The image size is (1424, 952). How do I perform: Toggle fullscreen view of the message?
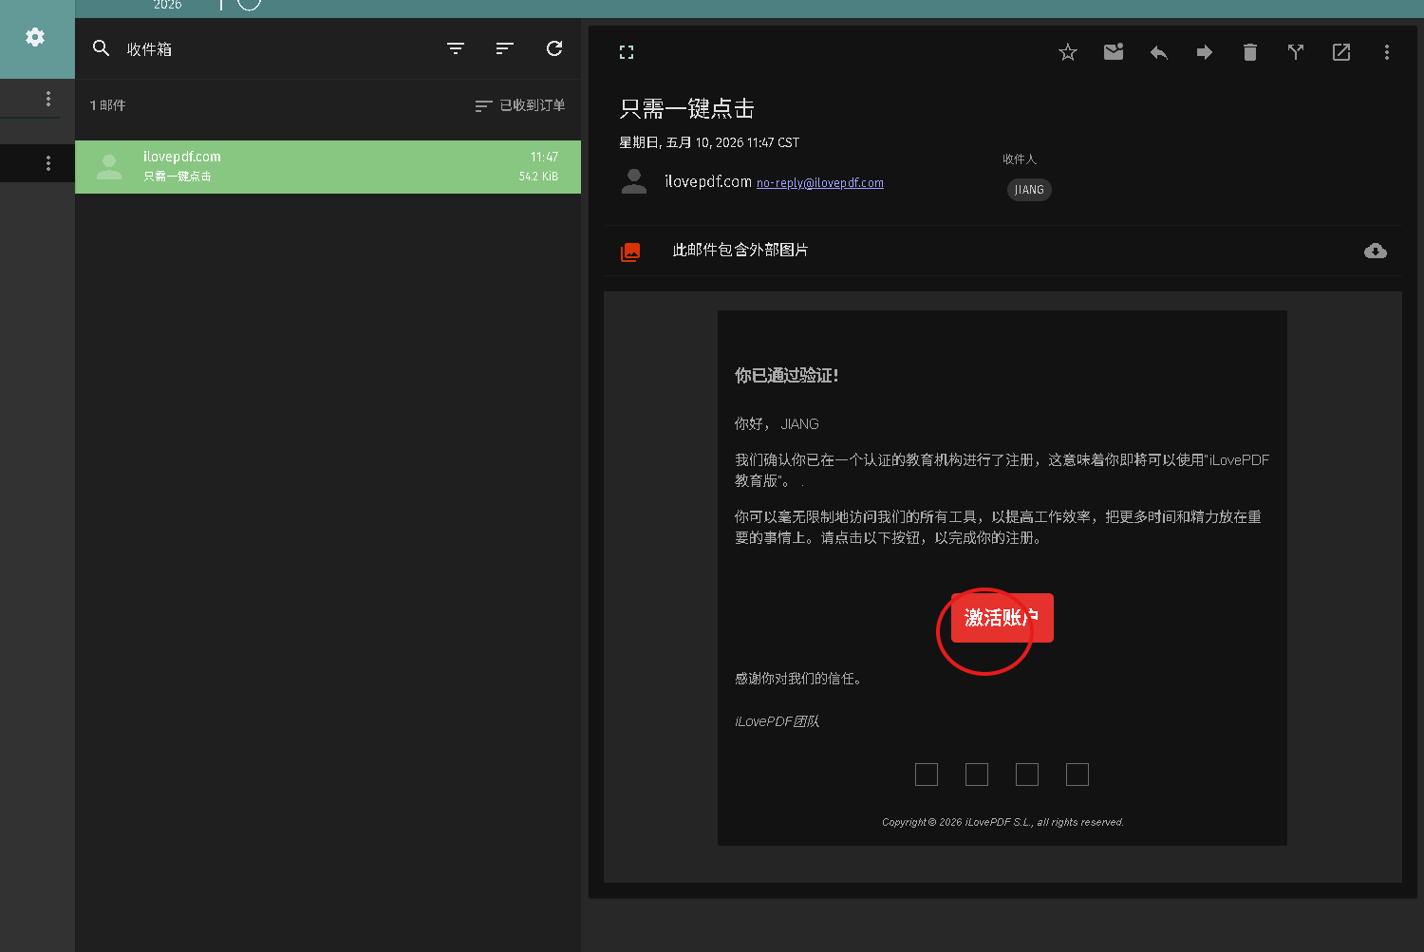[x=627, y=52]
